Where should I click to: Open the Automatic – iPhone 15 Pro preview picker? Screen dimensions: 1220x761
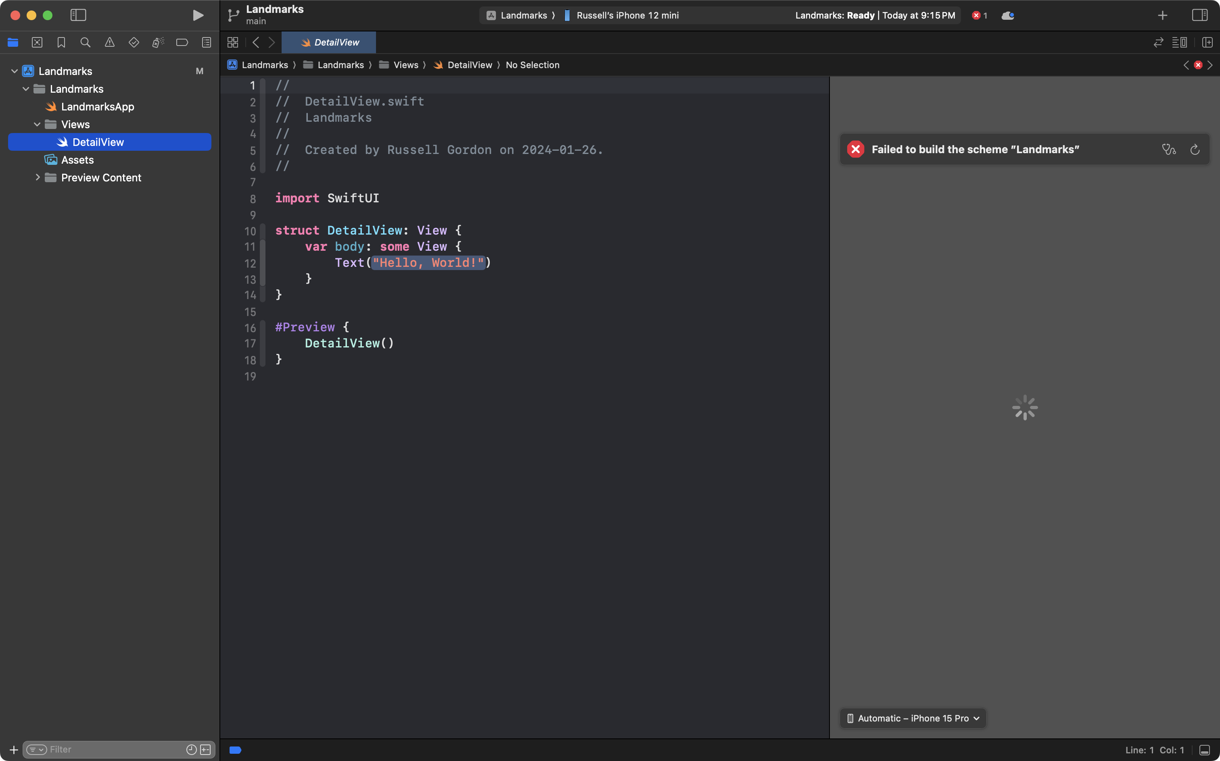[912, 718]
